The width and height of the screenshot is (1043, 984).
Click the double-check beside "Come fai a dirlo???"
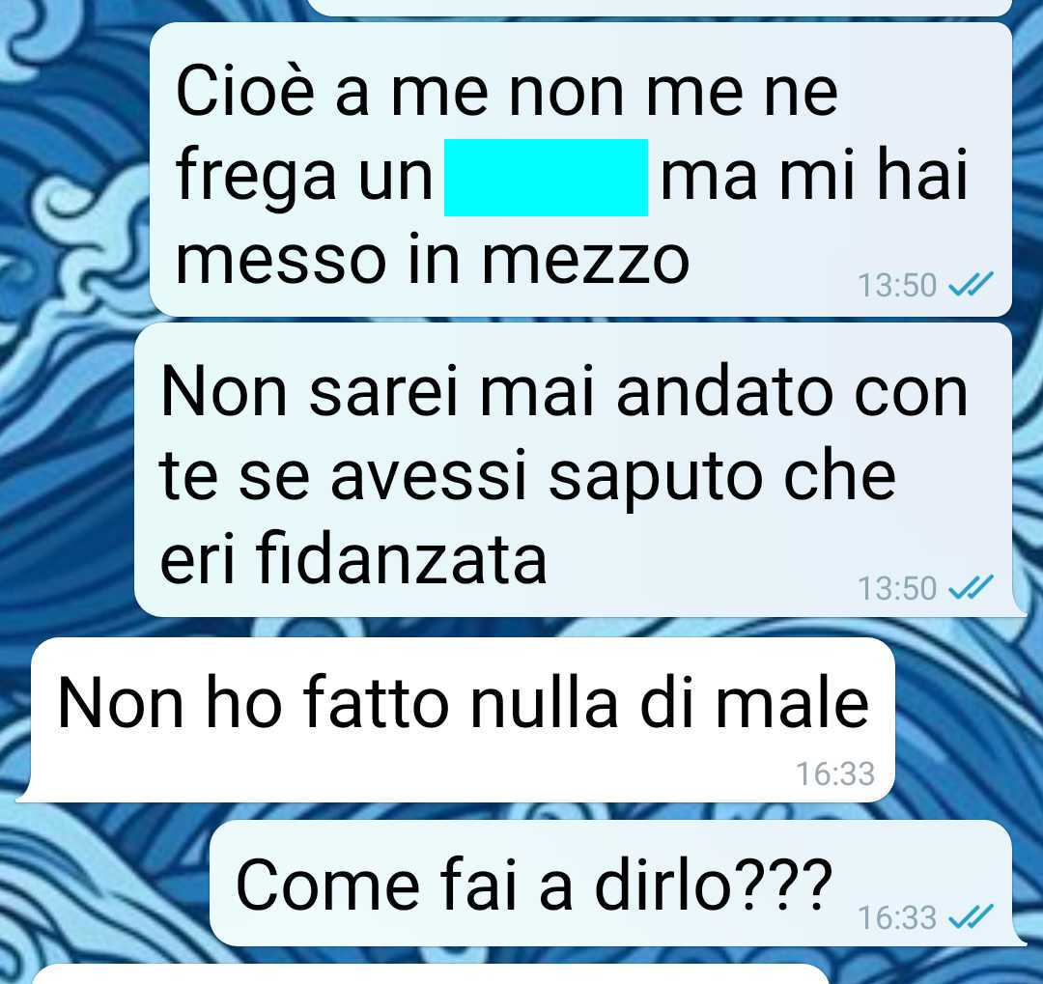971,916
